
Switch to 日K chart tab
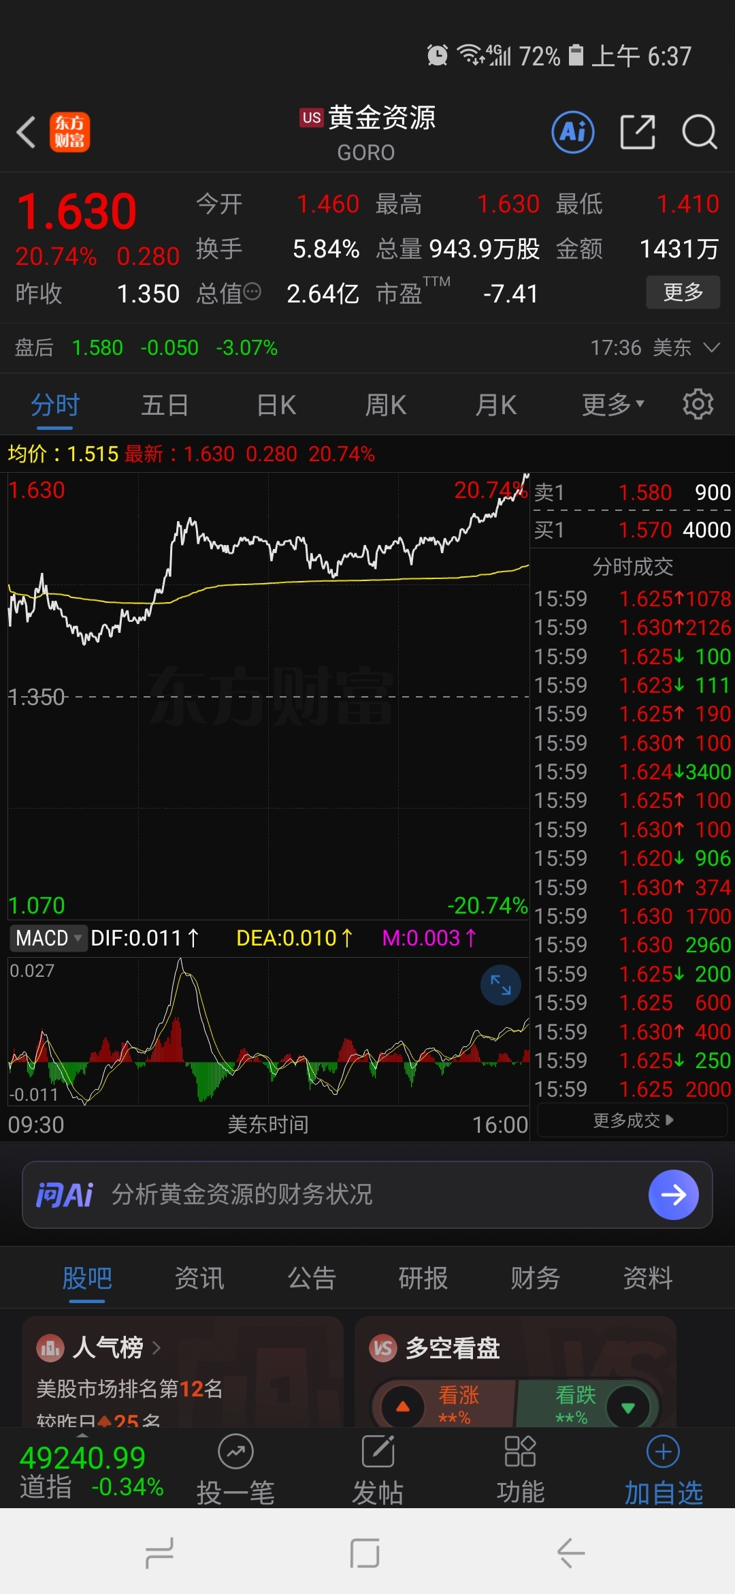click(276, 405)
